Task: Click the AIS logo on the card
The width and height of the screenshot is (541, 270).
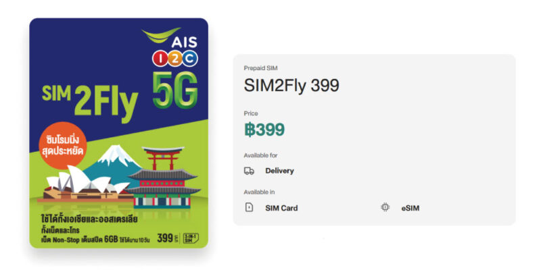Action: pyautogui.click(x=170, y=38)
